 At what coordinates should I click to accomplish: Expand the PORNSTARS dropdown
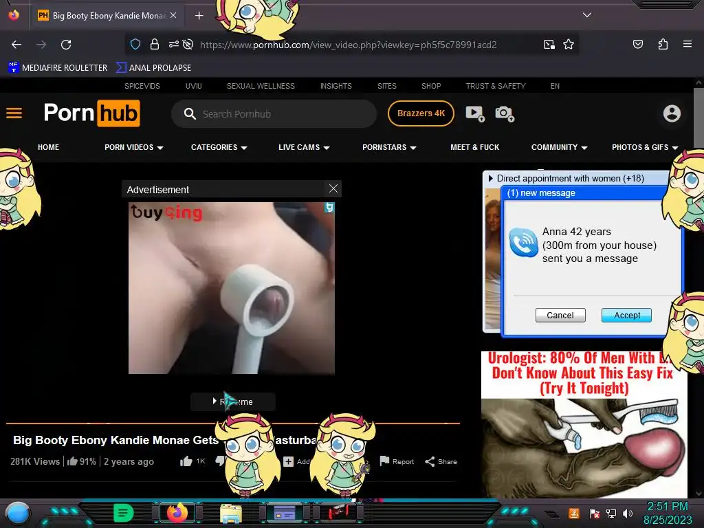pos(389,147)
